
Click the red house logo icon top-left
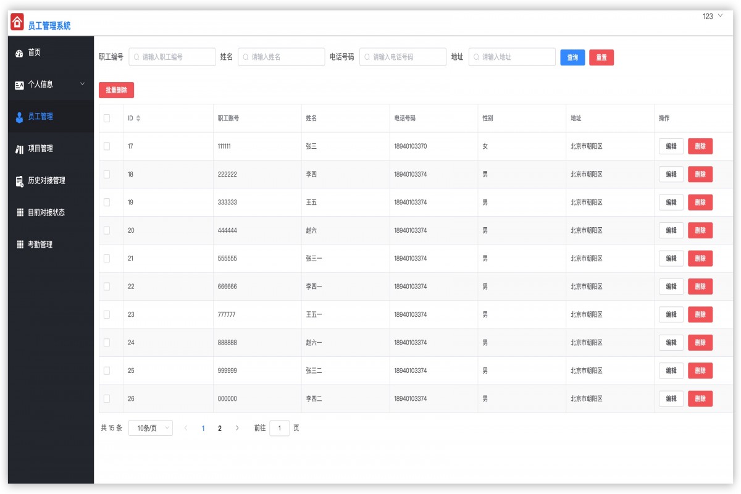pyautogui.click(x=16, y=22)
